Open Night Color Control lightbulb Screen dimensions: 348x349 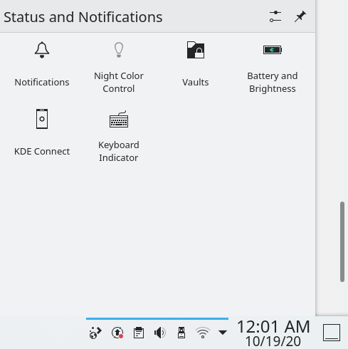pyautogui.click(x=119, y=50)
